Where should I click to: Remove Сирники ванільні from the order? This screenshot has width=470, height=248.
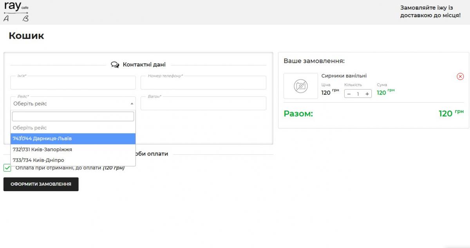pos(460,76)
